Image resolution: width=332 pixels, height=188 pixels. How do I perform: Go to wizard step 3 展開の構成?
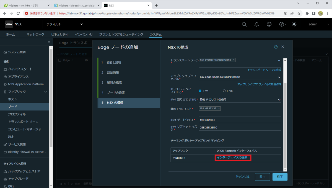point(129,83)
